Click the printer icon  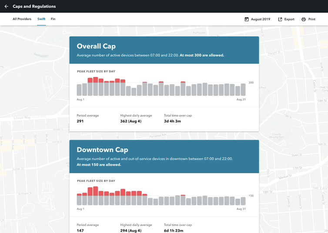click(x=304, y=19)
